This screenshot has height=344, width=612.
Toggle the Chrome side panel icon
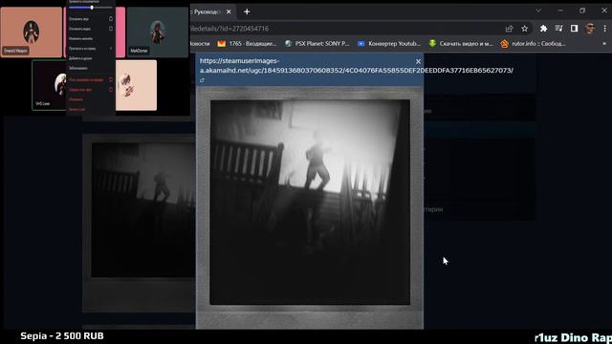click(x=574, y=28)
